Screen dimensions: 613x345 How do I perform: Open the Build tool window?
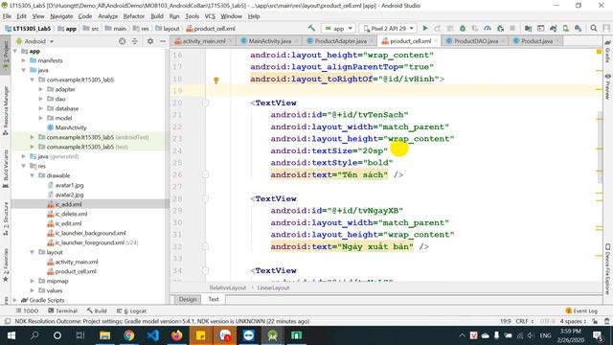(x=97, y=310)
